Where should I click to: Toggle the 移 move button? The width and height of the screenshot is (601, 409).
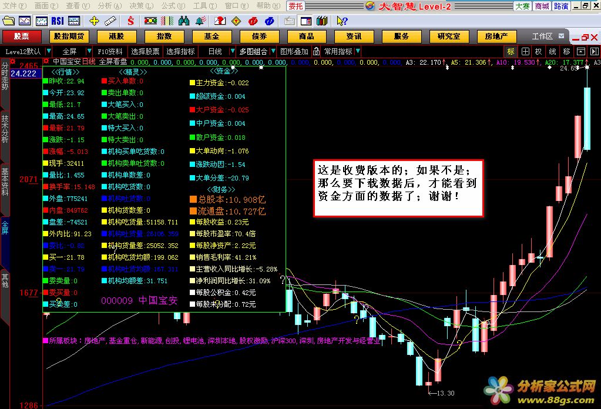coord(566,51)
